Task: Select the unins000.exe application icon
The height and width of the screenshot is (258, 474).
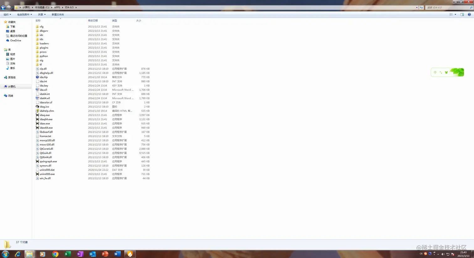Action: pyautogui.click(x=37, y=174)
